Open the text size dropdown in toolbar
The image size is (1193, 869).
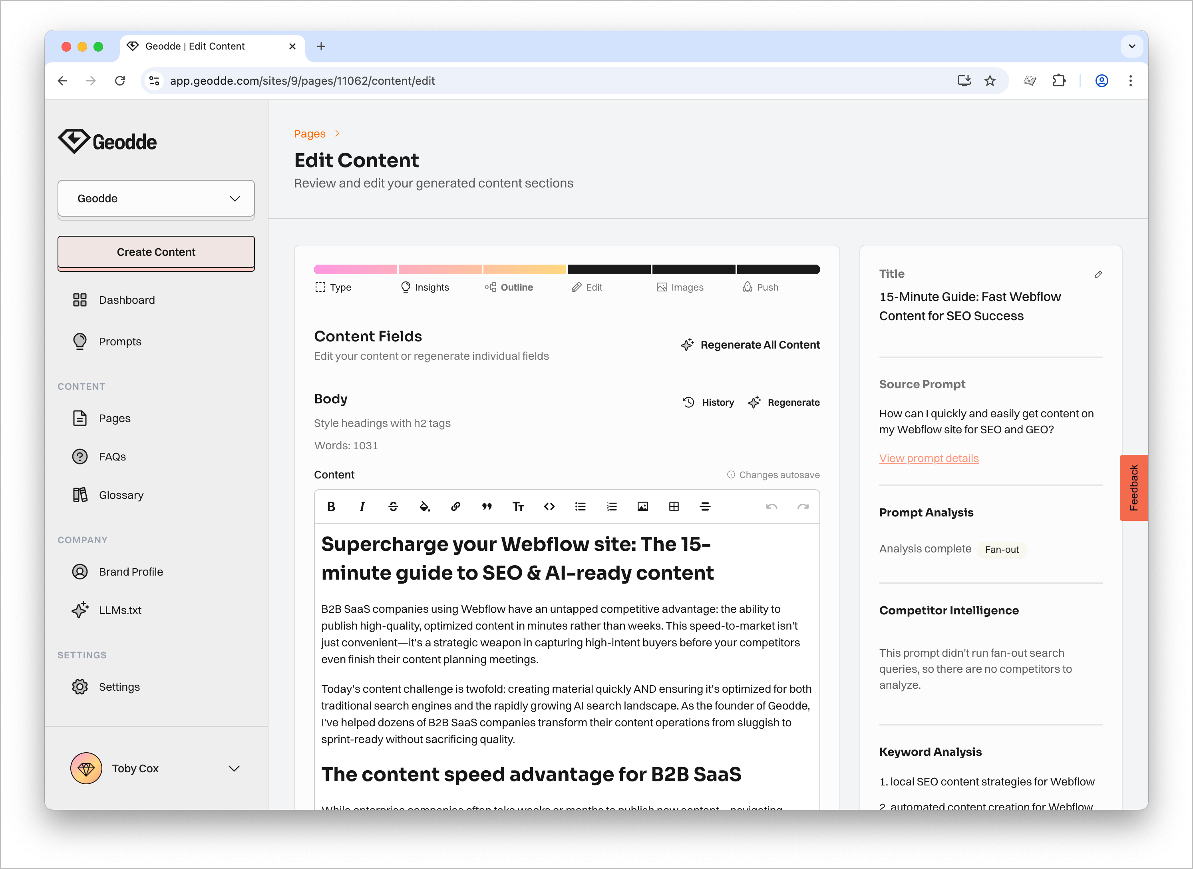518,506
